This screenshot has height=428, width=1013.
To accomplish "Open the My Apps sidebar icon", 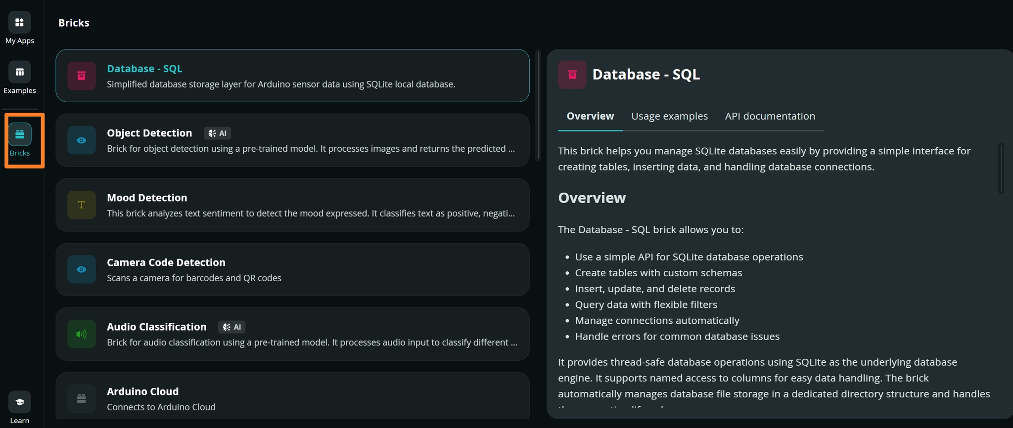I will coord(20,23).
